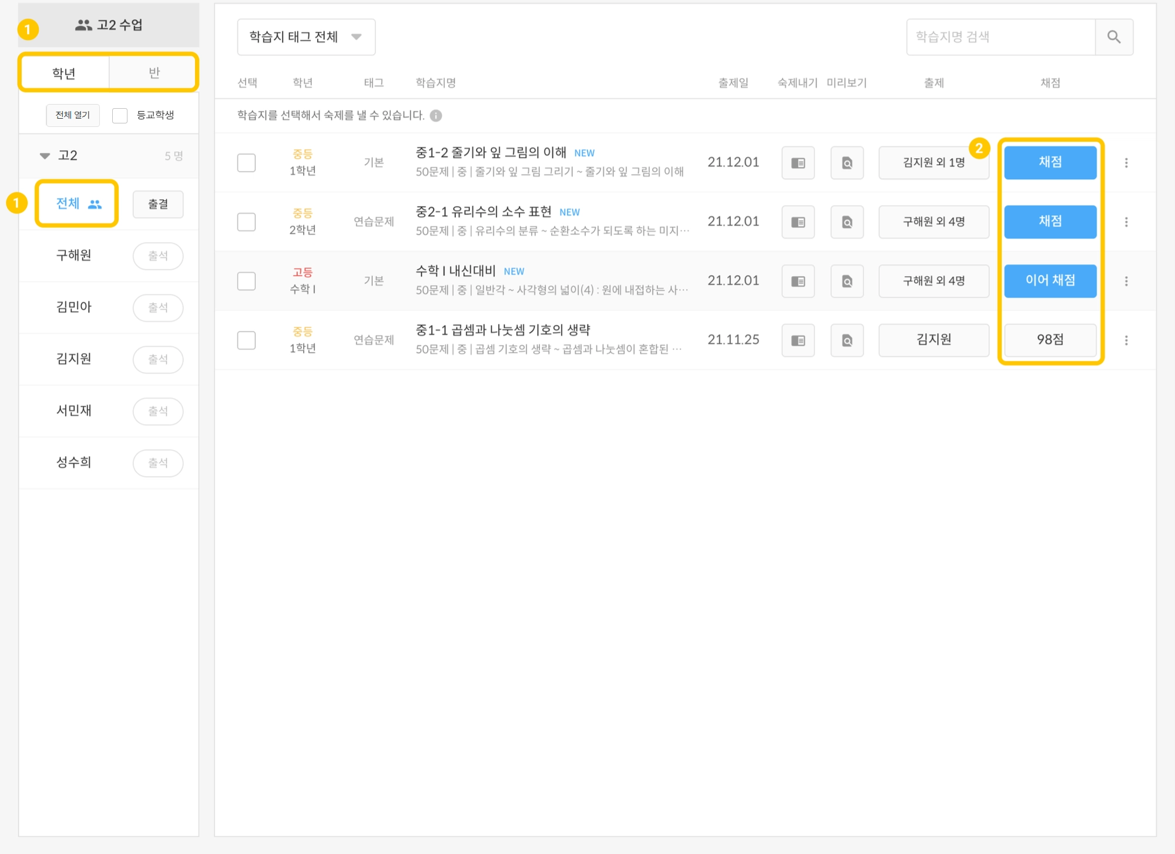The height and width of the screenshot is (854, 1175).
Task: Select checkbox for 98점 graded worksheet row
Action: point(246,340)
